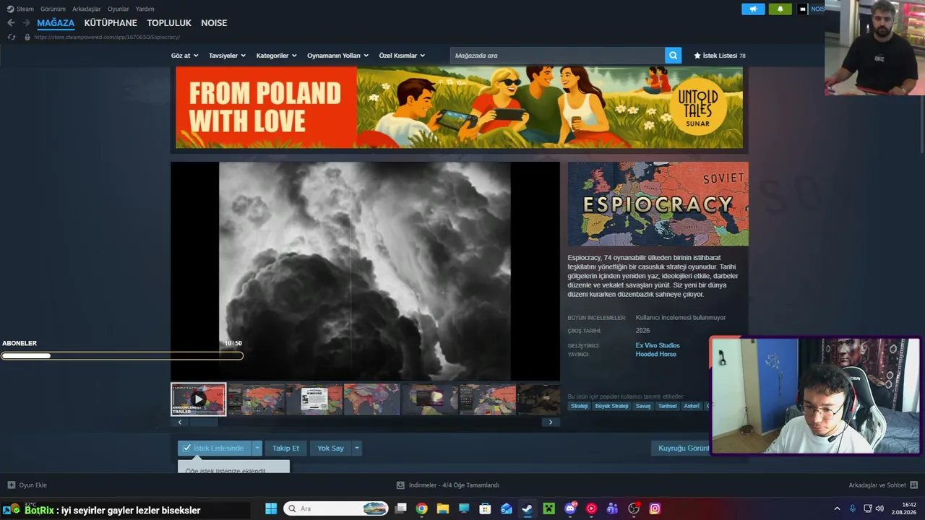
Task: Click the magnifier search button in store
Action: [673, 56]
